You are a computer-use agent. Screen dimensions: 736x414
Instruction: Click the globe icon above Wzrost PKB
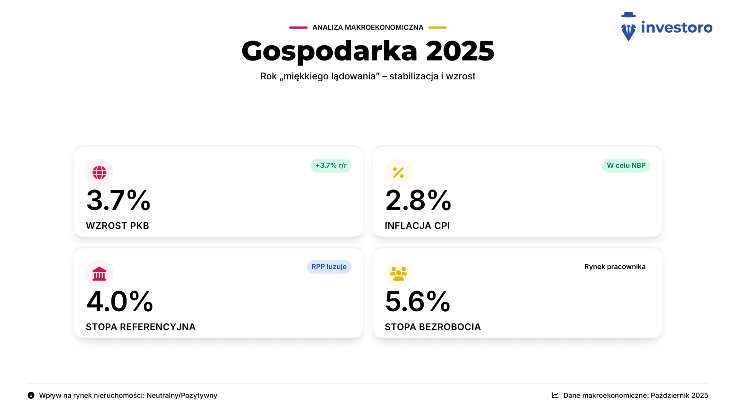coord(99,172)
